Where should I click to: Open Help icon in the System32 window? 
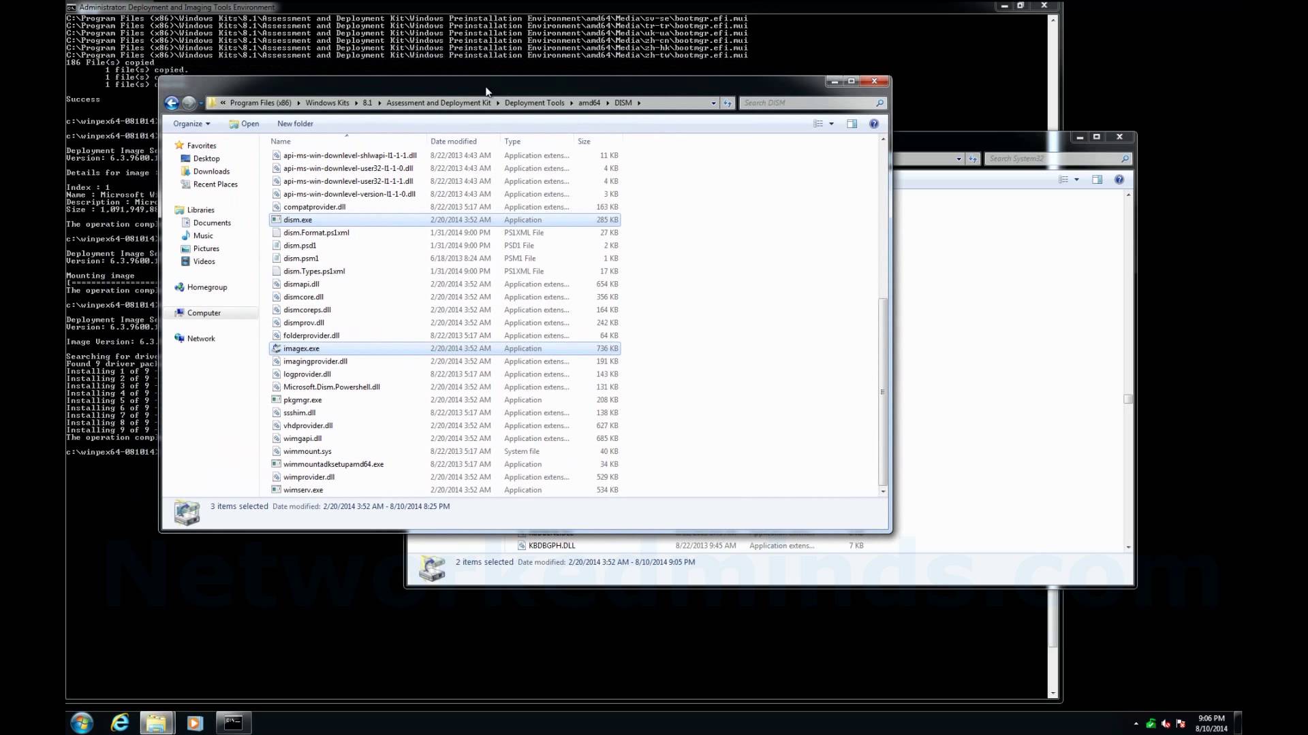point(1119,180)
